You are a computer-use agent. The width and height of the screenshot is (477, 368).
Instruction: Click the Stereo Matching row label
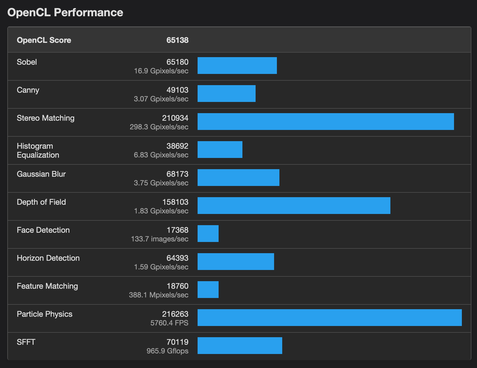click(x=46, y=118)
